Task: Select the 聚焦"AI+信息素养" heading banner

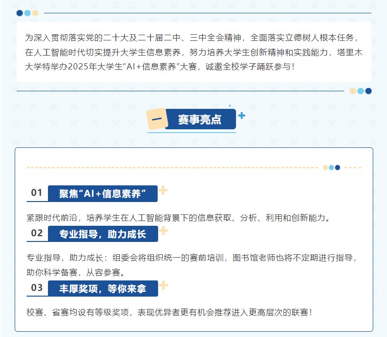Action: point(103,193)
